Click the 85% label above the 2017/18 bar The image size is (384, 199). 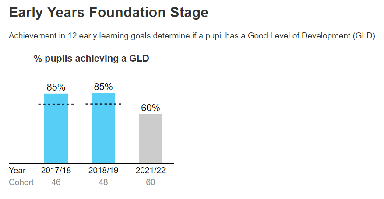tap(56, 87)
